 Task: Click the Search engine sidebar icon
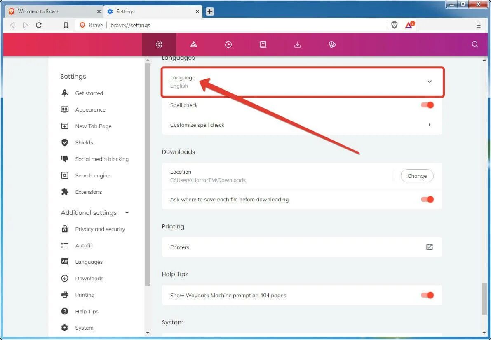coord(64,175)
